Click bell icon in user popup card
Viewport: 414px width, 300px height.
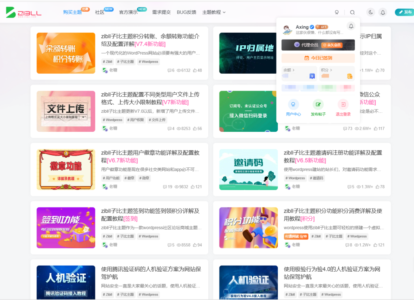pos(351,26)
